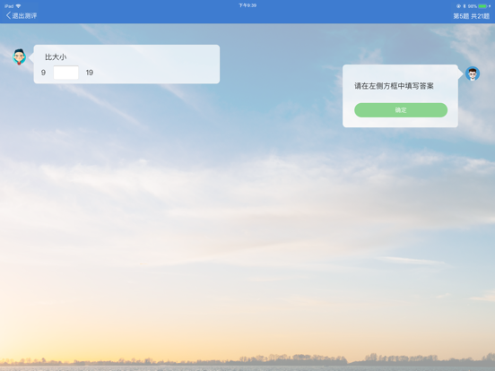495x371 pixels.
Task: Click the 下午9:39 clock in status bar
Action: (x=247, y=5)
